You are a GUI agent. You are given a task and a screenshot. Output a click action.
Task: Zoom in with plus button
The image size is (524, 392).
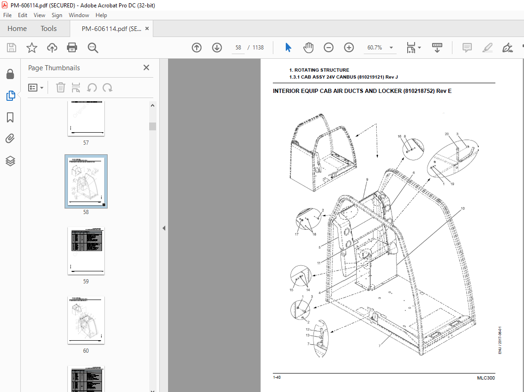(x=349, y=48)
